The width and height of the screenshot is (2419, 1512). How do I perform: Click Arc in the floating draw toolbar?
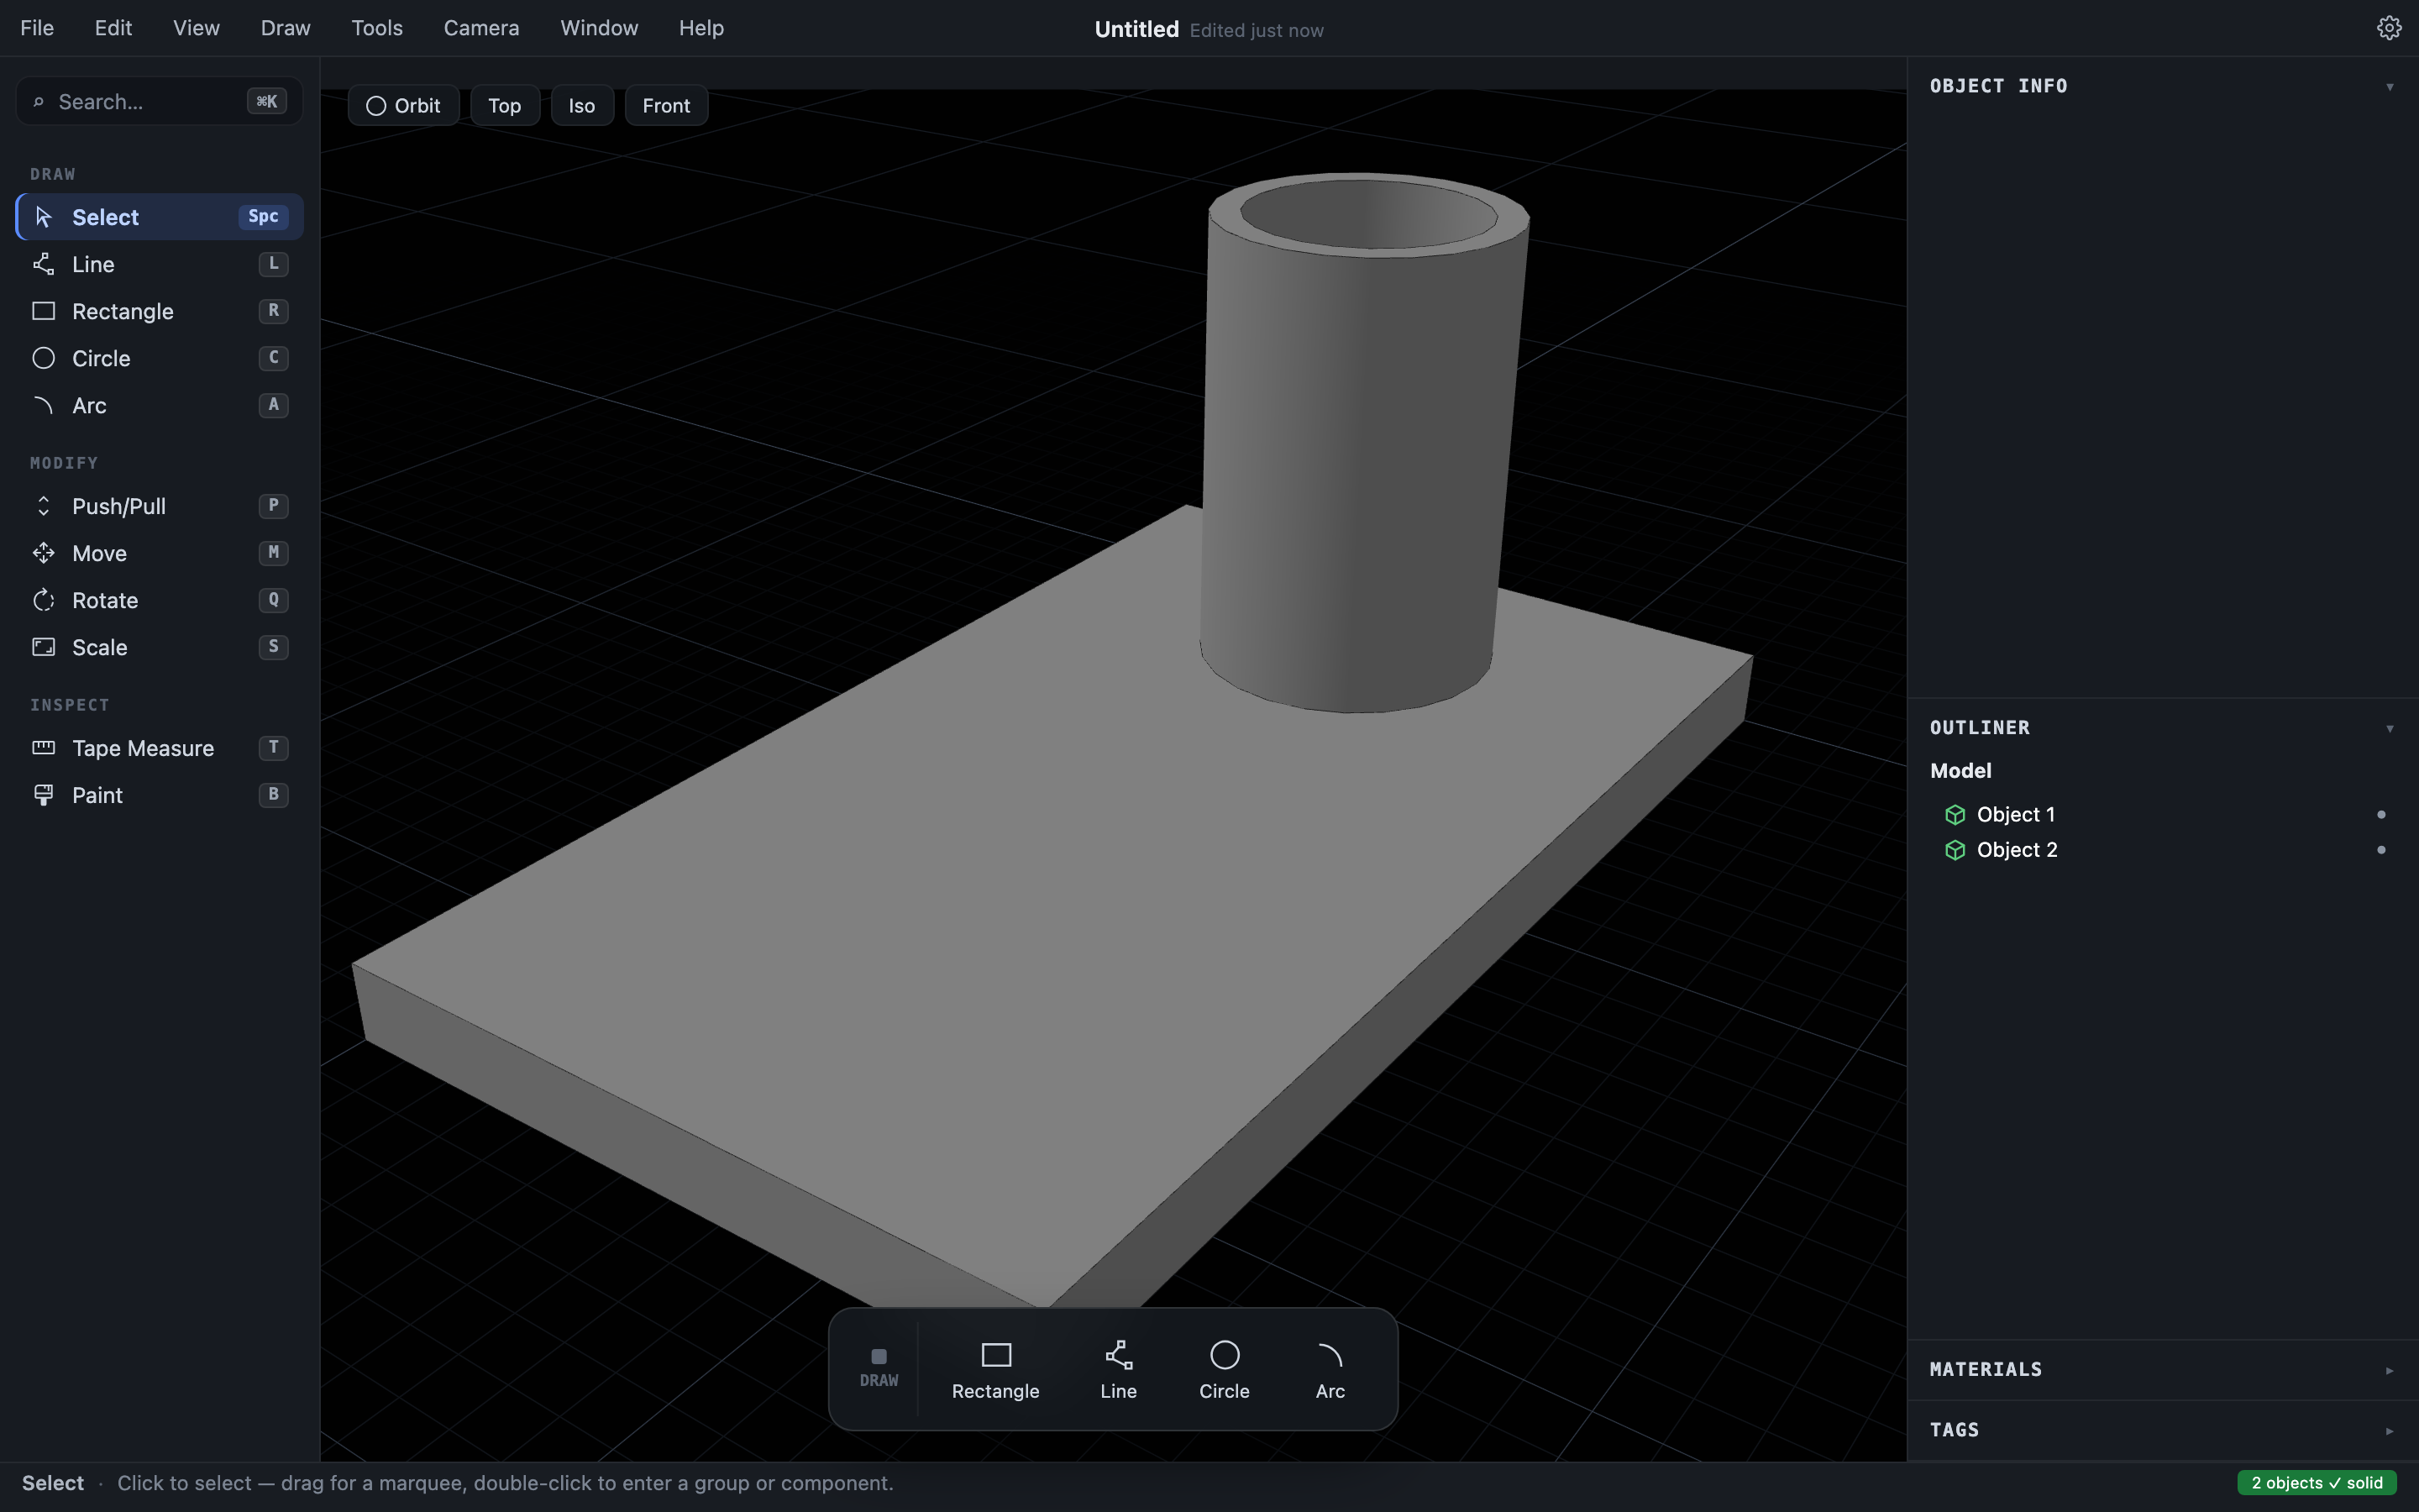coord(1330,1370)
